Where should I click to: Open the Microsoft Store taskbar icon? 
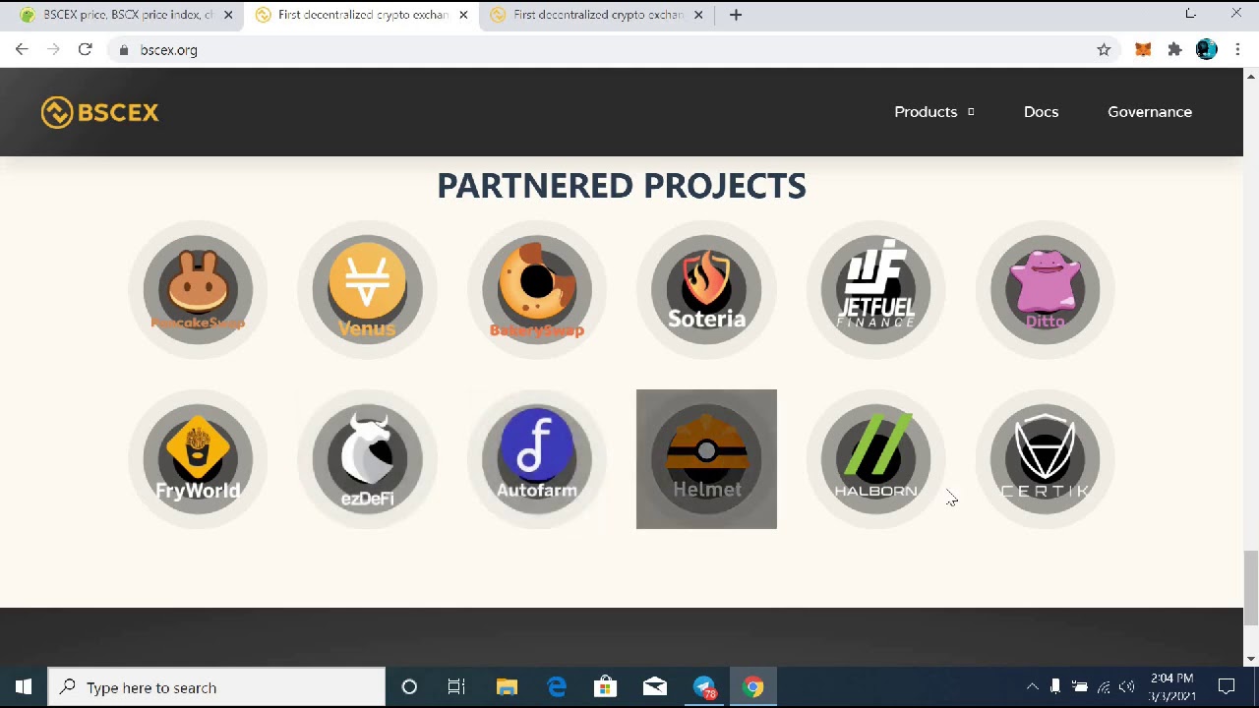605,687
